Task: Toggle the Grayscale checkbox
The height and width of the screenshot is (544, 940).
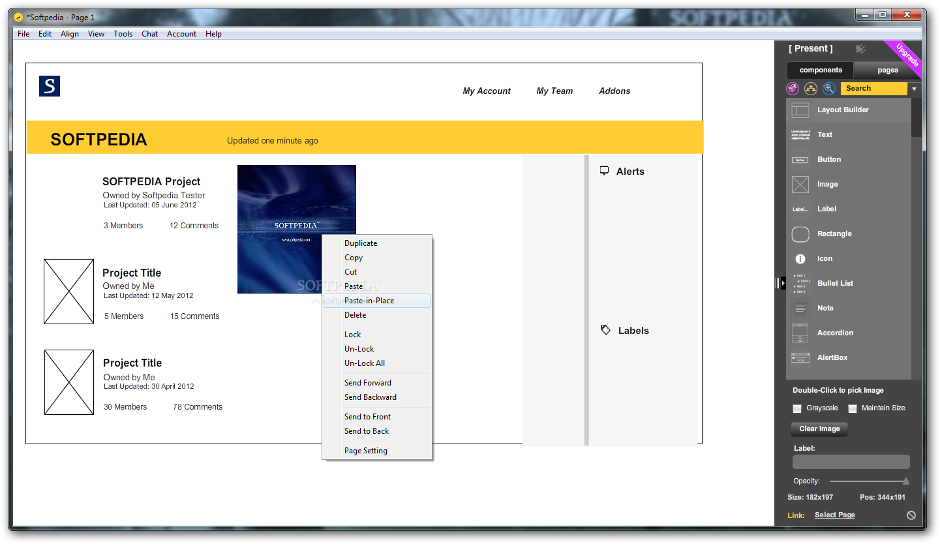Action: point(797,408)
